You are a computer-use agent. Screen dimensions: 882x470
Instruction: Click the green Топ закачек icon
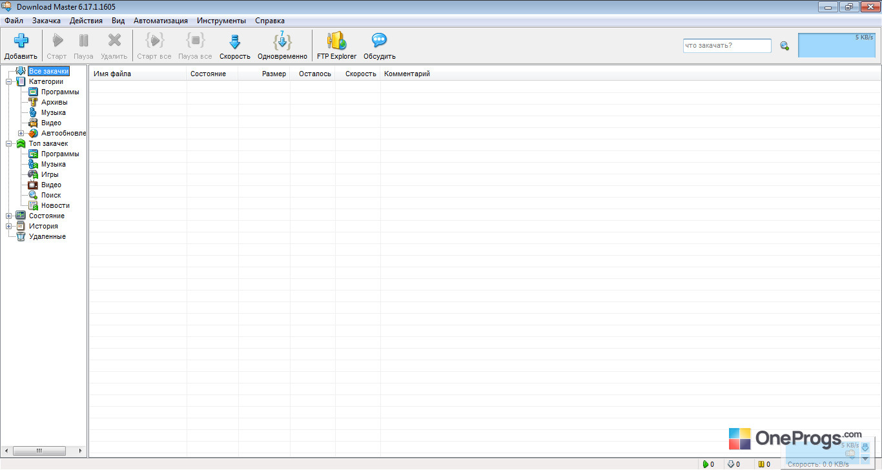21,143
